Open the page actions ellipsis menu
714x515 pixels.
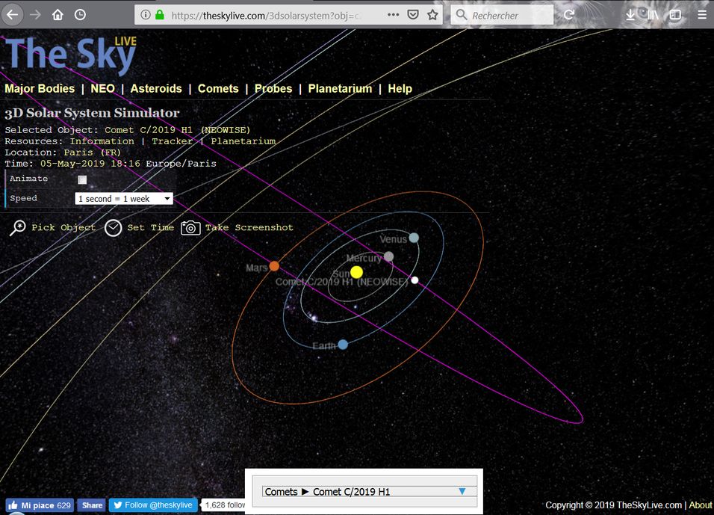393,15
